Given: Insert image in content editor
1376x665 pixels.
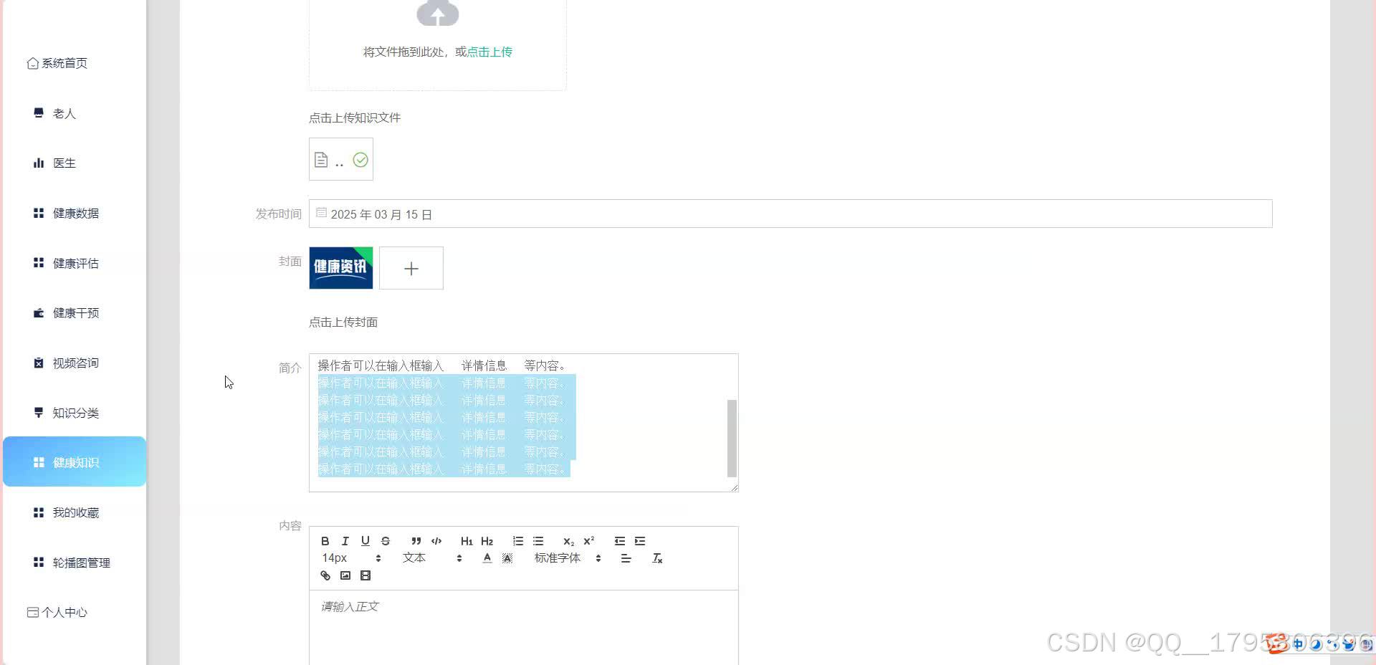Looking at the screenshot, I should (x=345, y=575).
